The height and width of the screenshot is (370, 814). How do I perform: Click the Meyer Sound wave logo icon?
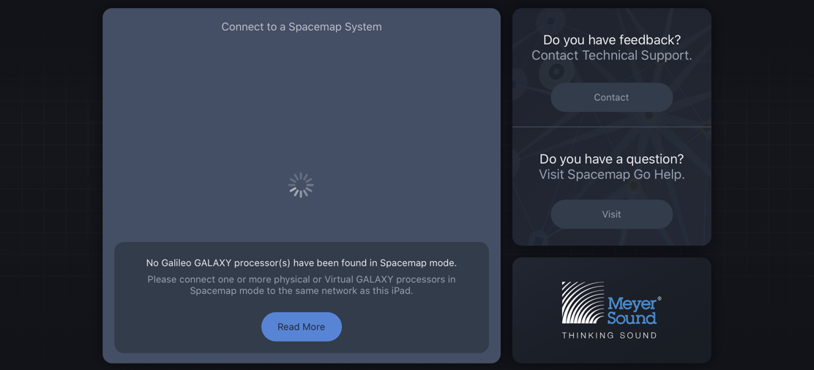click(x=583, y=302)
